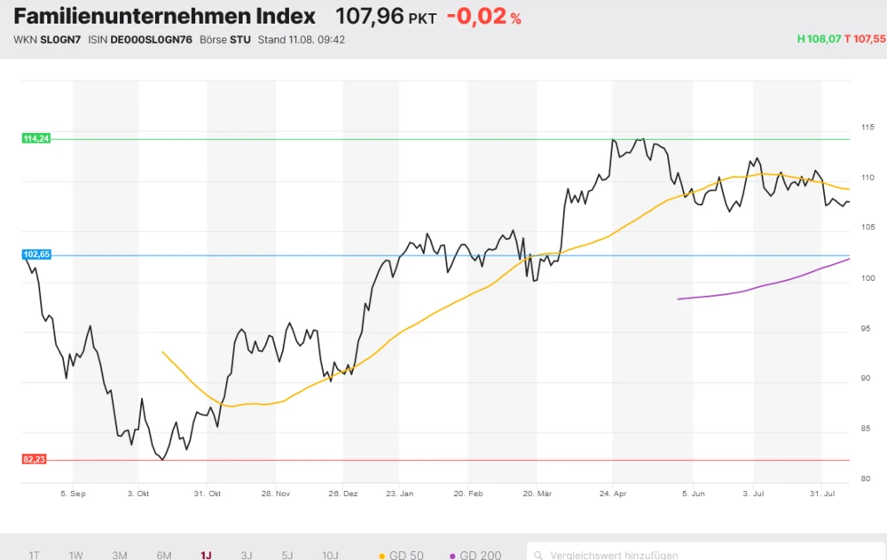Viewport: 887px width, 560px height.
Task: Select the 1W time range
Action: (75, 556)
